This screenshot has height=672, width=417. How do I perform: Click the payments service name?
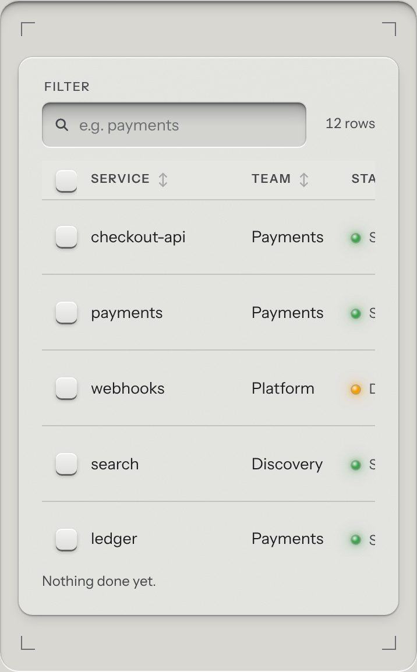click(x=127, y=313)
